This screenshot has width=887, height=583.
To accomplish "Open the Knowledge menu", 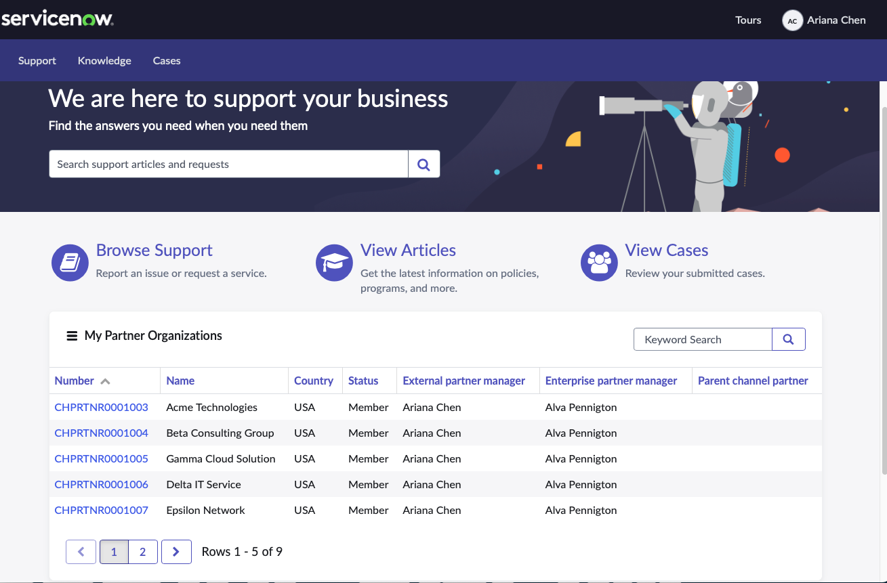I will click(x=104, y=60).
